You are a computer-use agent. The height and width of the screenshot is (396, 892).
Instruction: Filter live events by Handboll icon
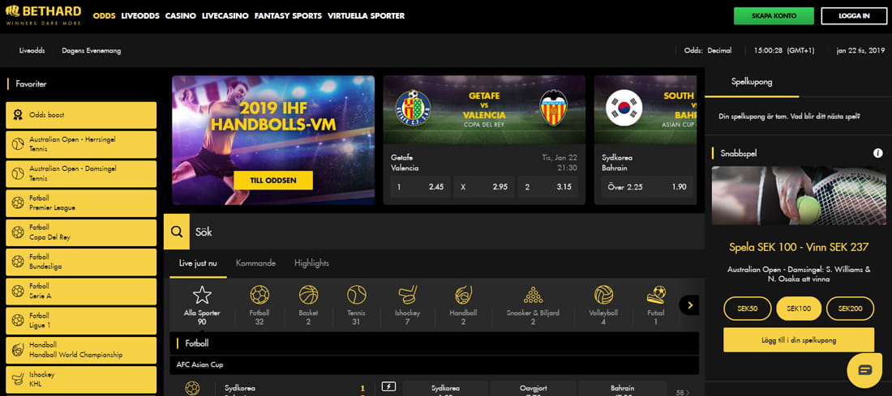[463, 295]
